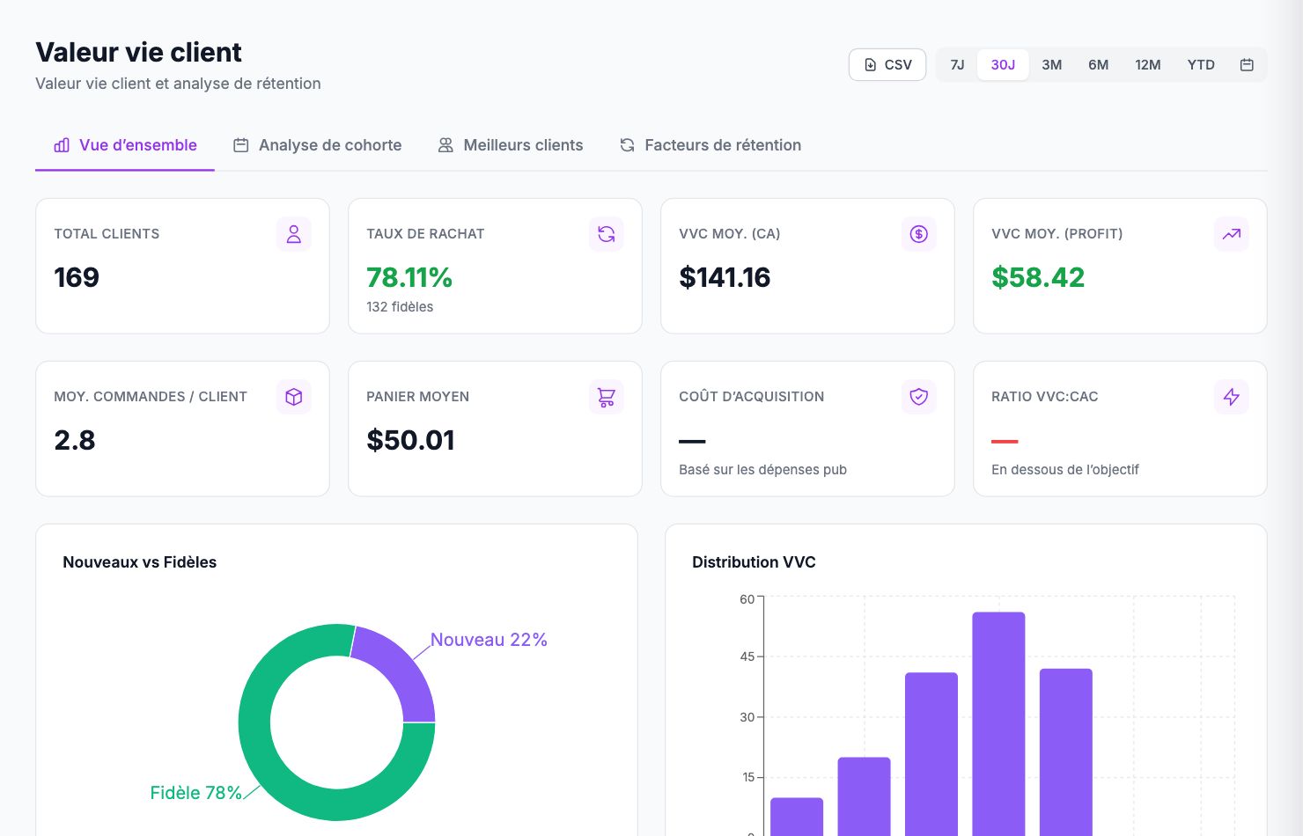Click the 2.8 orders per client value

75,440
